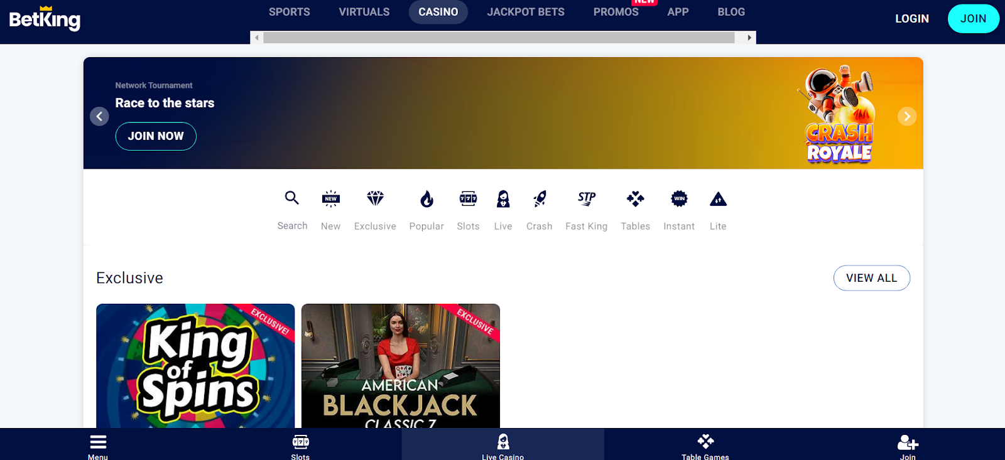Open the King of Spins game thumbnail

[195, 366]
